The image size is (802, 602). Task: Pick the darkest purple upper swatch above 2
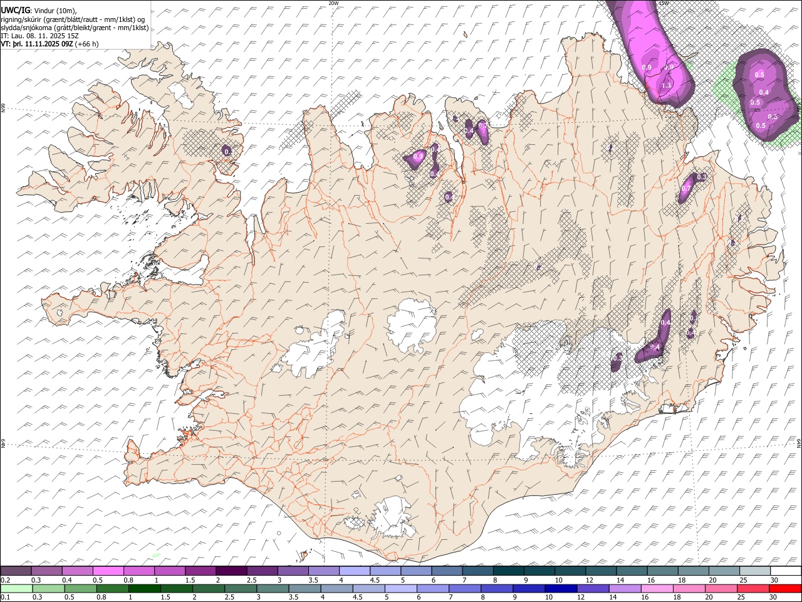point(231,571)
